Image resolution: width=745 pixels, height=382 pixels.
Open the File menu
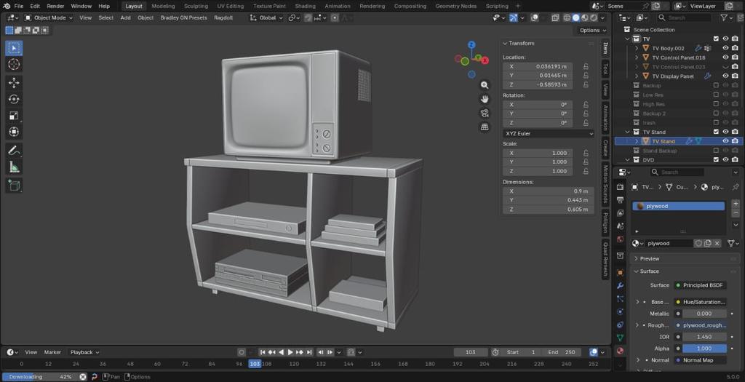pyautogui.click(x=18, y=6)
